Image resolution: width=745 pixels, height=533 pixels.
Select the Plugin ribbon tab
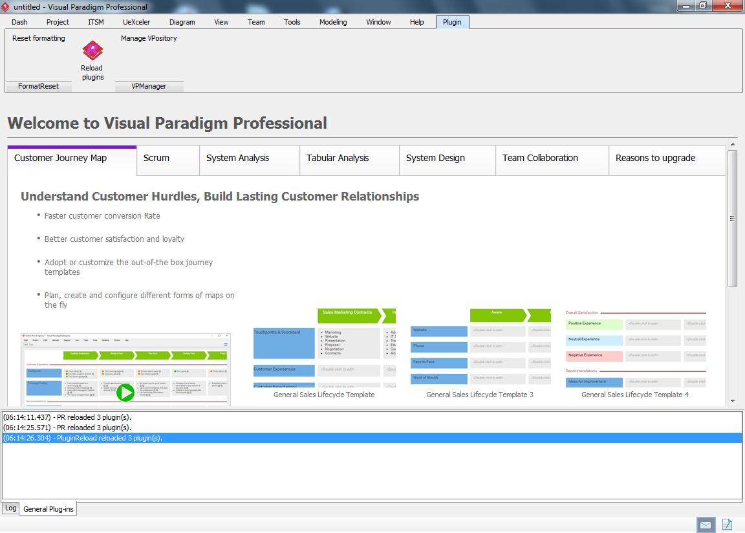point(452,22)
